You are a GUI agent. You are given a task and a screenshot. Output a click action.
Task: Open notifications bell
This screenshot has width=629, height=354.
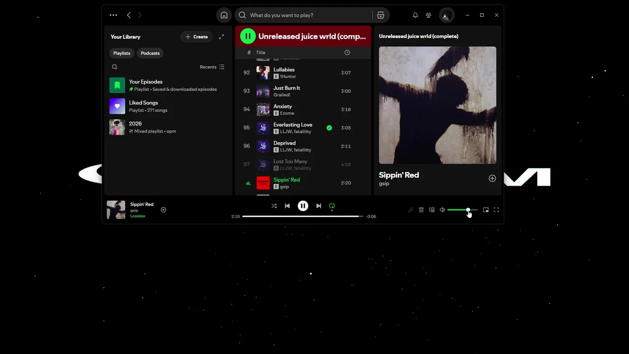click(415, 15)
